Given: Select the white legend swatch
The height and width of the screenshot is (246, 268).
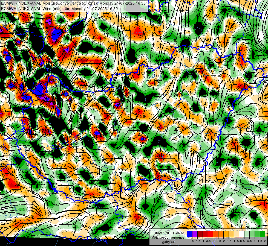Looking at the screenshot, I should point(242,234).
